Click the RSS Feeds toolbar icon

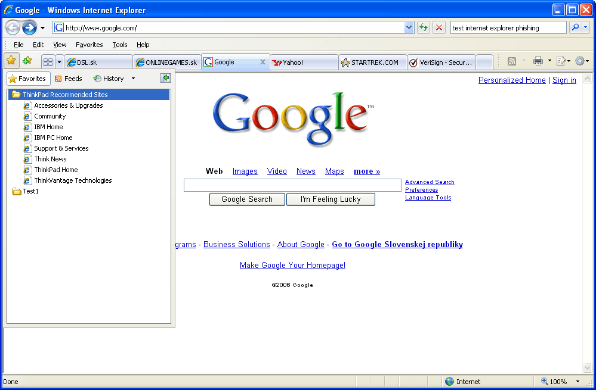[512, 61]
